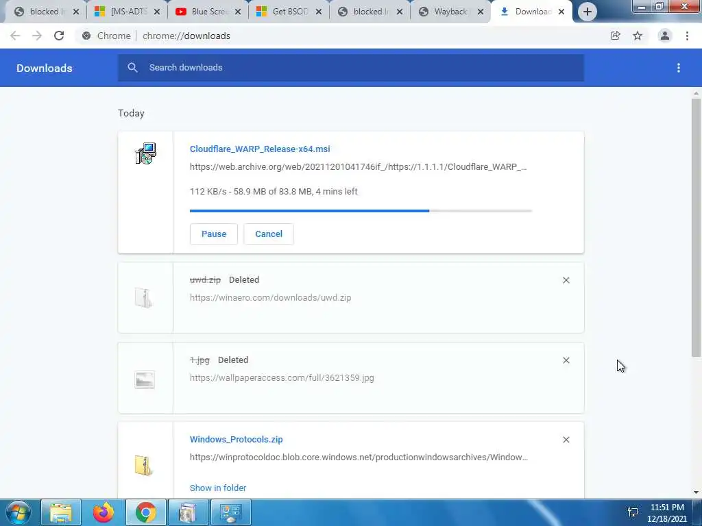This screenshot has width=702, height=526.
Task: Close the Downloads tab
Action: [561, 12]
